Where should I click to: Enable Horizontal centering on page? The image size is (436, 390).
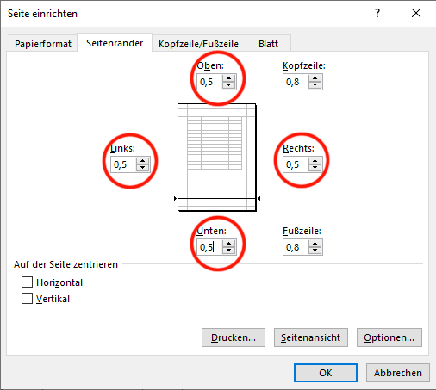[27, 282]
